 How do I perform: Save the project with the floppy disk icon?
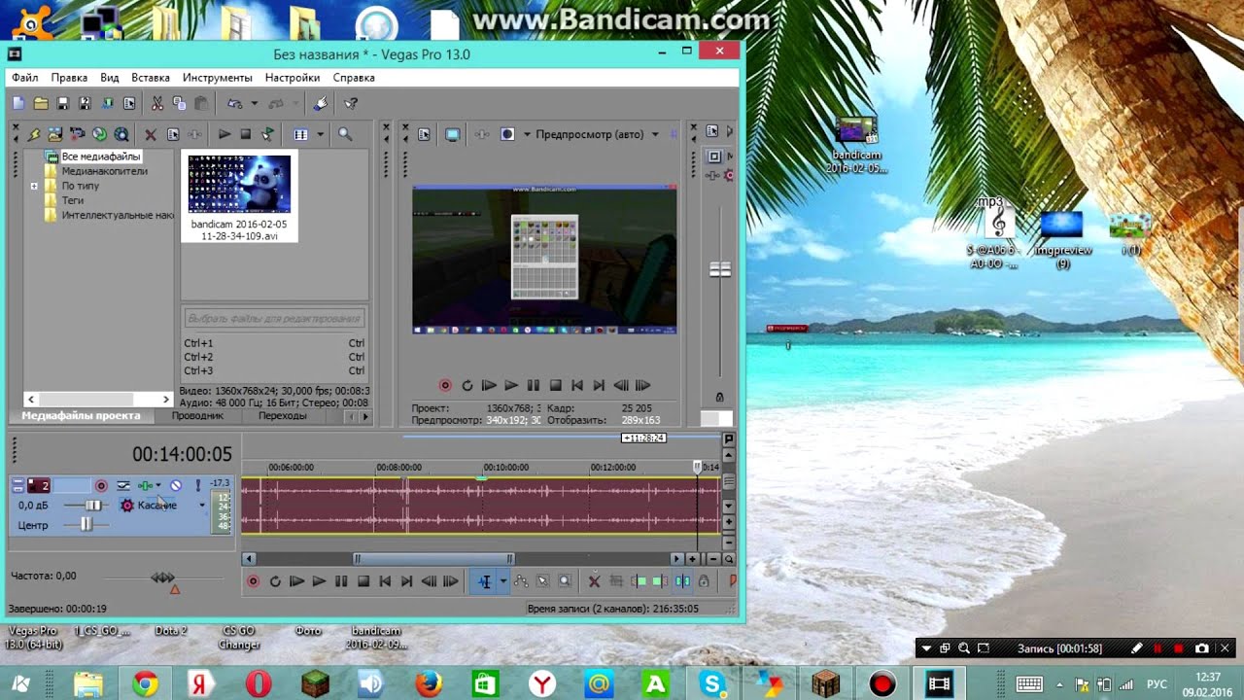(x=63, y=104)
